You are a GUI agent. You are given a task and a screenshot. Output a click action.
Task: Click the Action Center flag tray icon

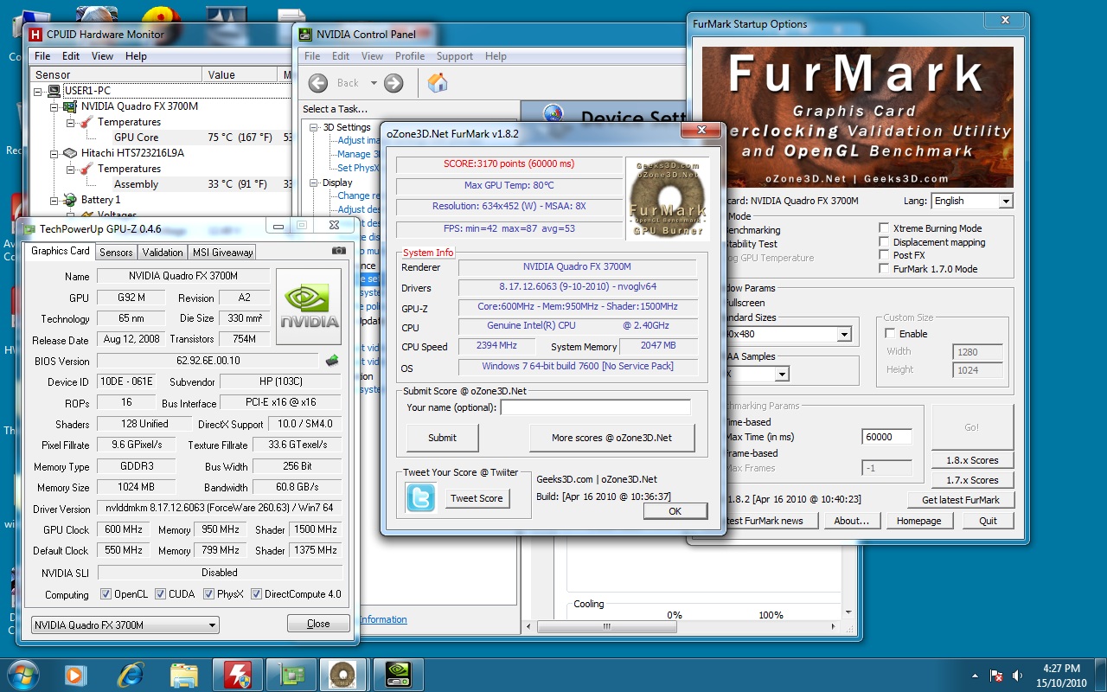point(996,675)
